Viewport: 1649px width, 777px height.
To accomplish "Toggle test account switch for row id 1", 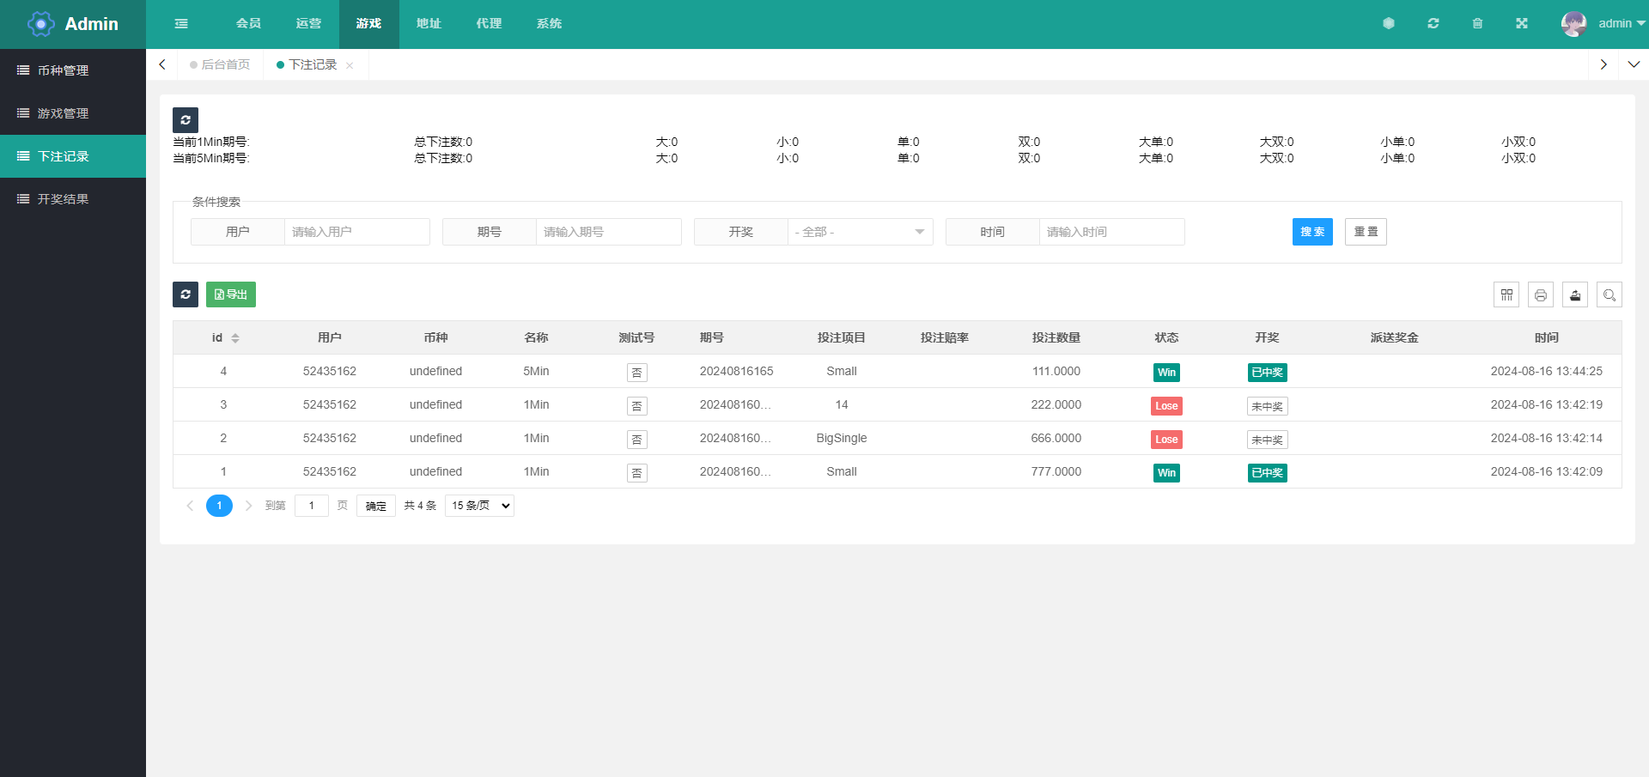I will point(636,473).
